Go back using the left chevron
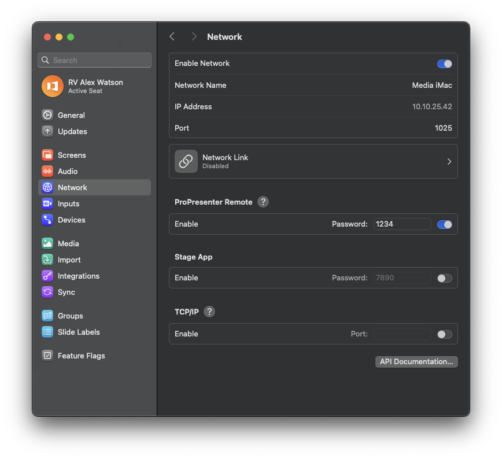Screen dimensions: 502x459 (172, 36)
